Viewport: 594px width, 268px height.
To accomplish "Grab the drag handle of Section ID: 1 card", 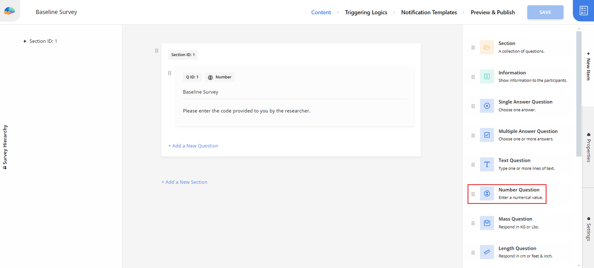I will (157, 51).
